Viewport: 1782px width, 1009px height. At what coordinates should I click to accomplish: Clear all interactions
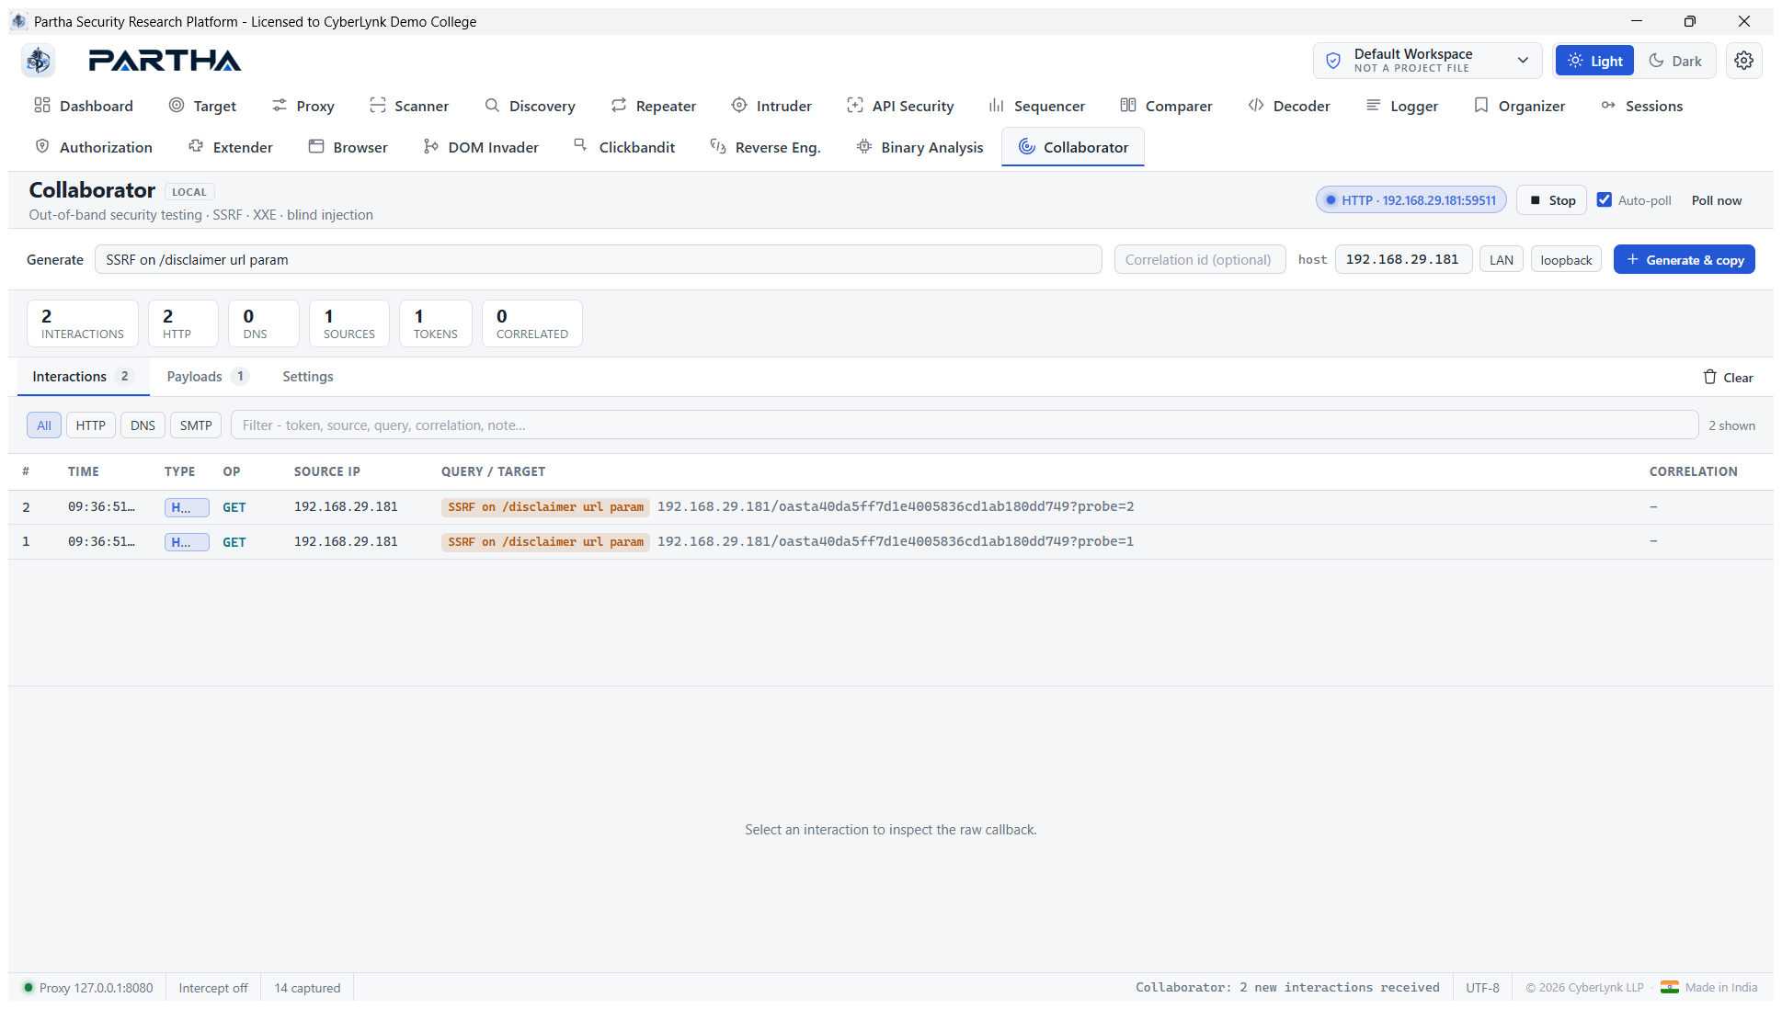tap(1728, 377)
